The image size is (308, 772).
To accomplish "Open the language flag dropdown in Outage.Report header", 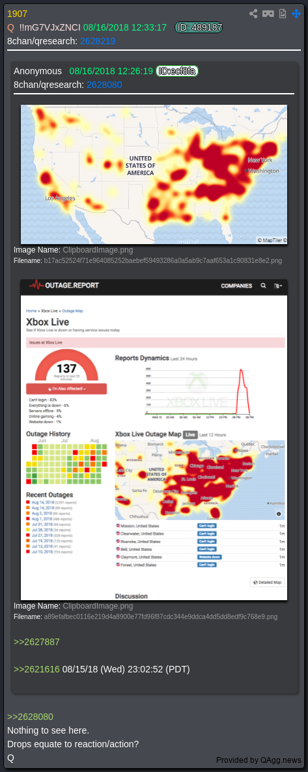I will 279,286.
